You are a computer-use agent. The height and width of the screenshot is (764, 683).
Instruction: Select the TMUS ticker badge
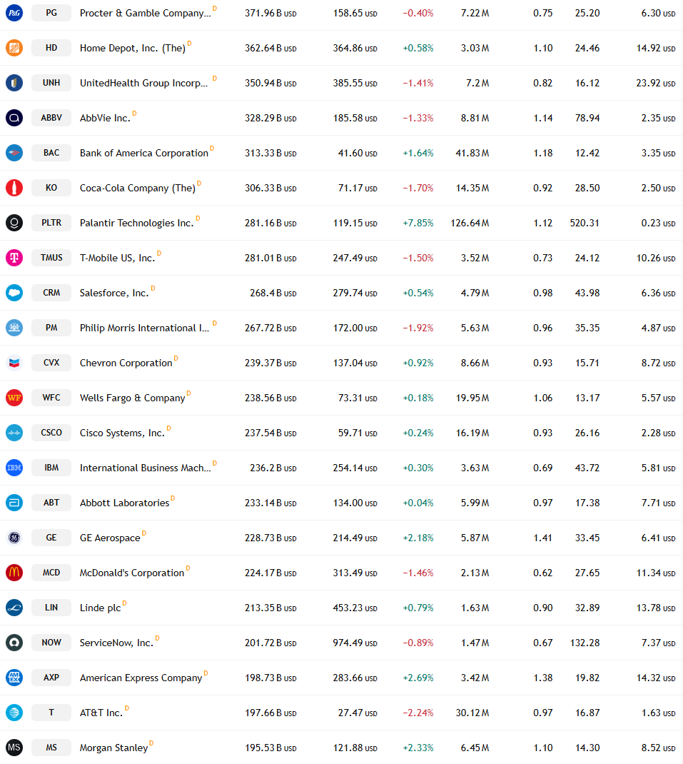[x=51, y=258]
